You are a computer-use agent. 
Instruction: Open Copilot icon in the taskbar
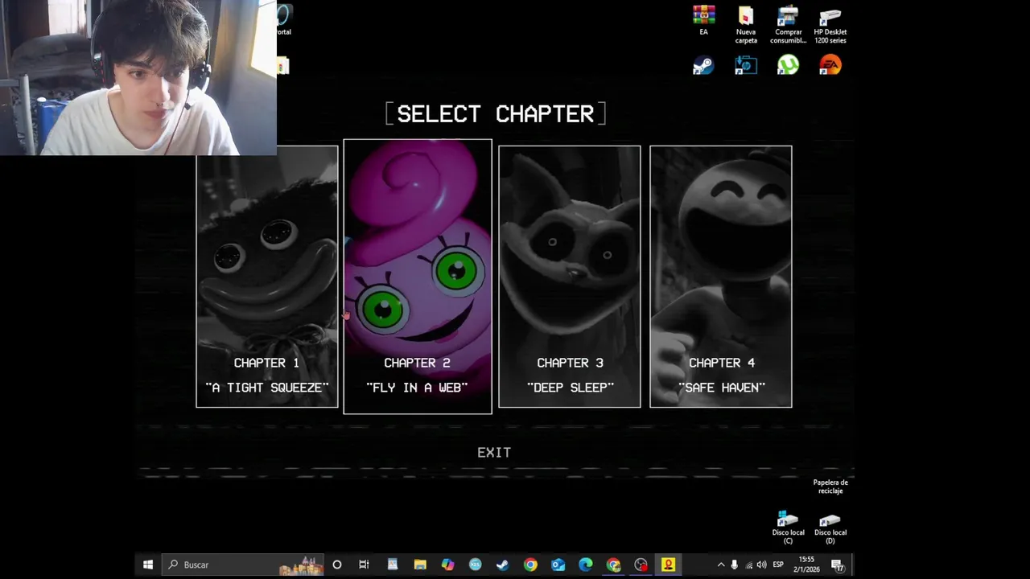447,565
